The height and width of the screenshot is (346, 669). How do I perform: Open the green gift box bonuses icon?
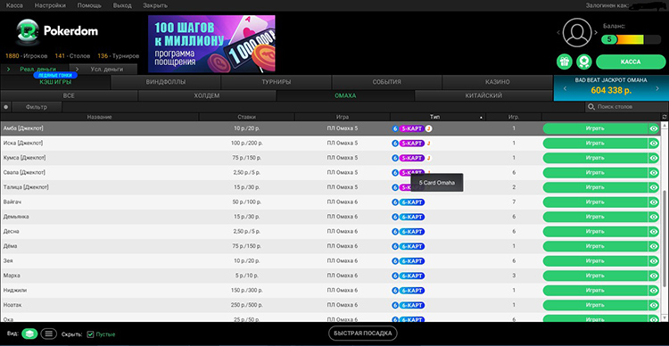pos(565,62)
